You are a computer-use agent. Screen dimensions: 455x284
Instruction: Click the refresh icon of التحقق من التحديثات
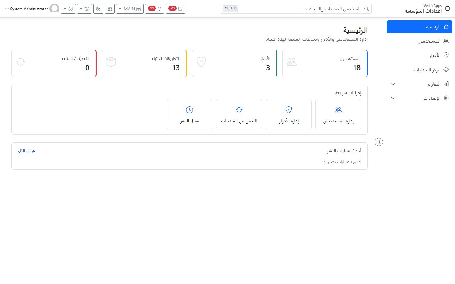point(239,110)
